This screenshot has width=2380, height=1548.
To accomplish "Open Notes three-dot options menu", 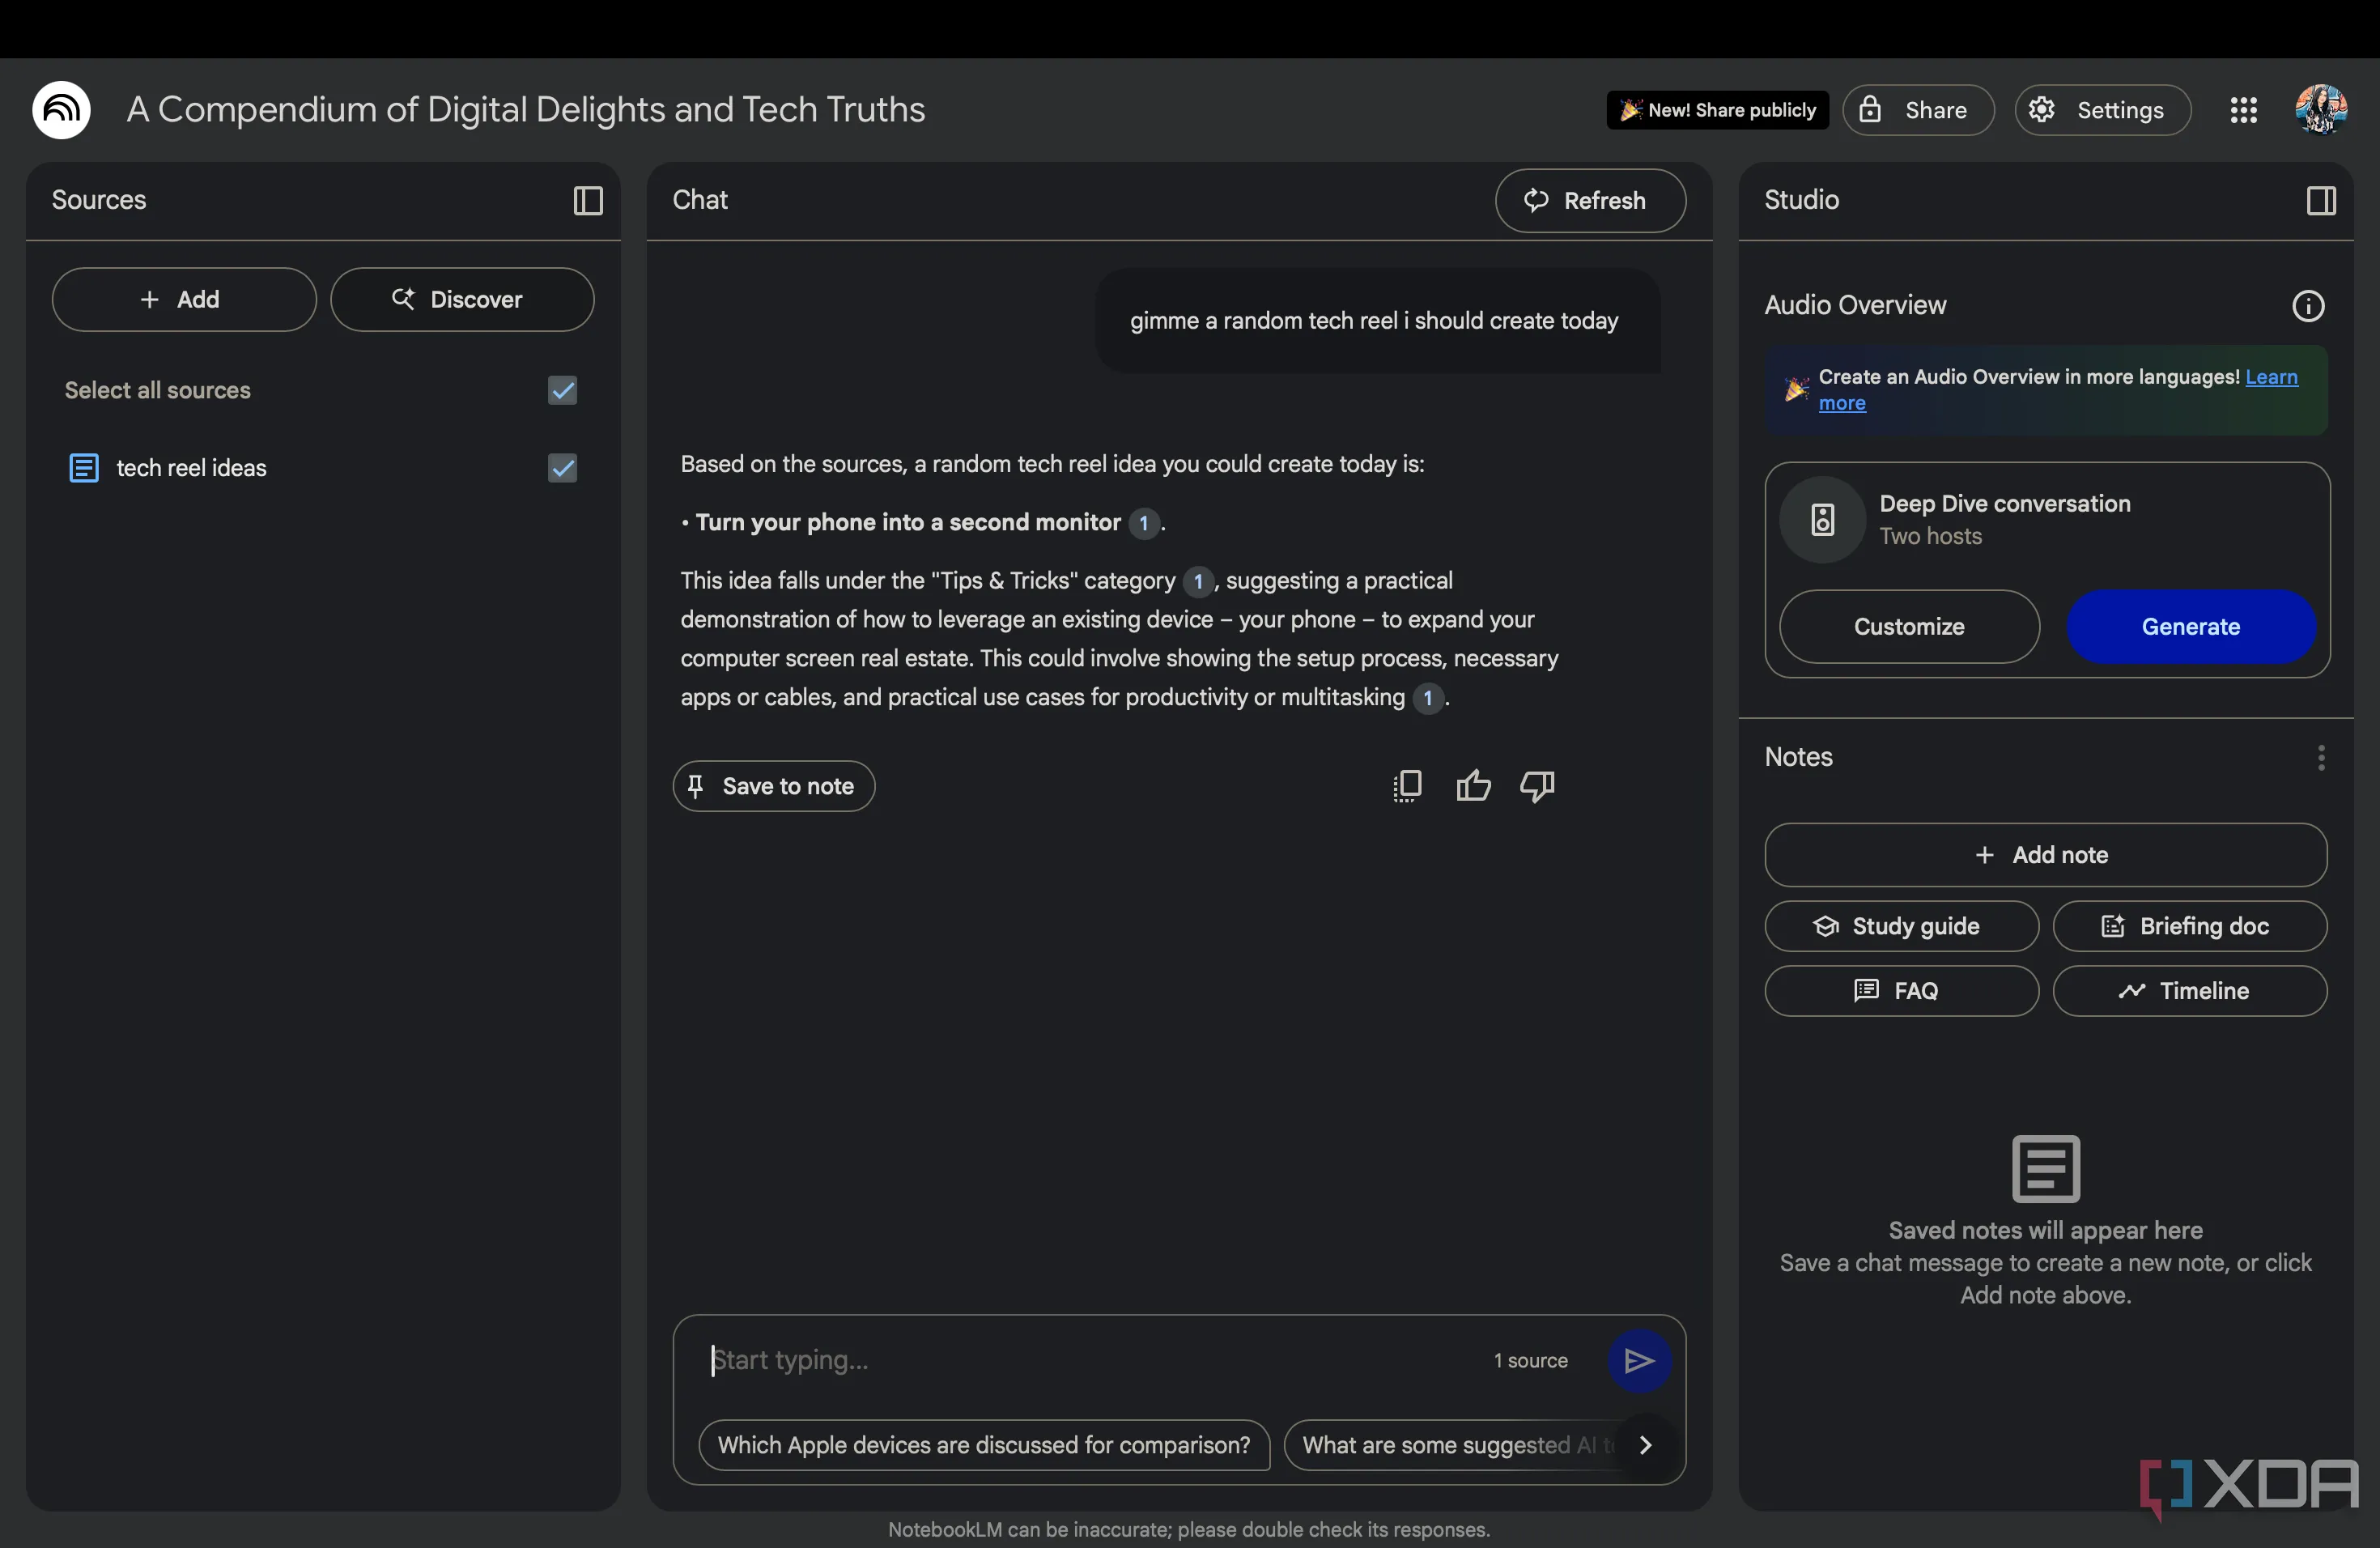I will 2321,758.
